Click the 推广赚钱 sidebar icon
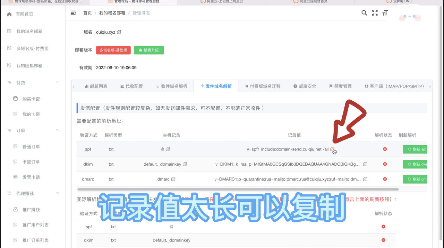The image size is (444, 248). [x=15, y=209]
